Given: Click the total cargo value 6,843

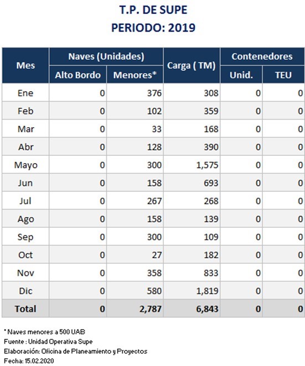Looking at the screenshot, I should coord(208,309).
